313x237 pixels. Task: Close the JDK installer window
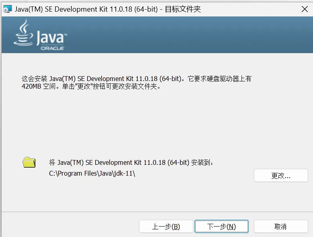[x=305, y=9]
